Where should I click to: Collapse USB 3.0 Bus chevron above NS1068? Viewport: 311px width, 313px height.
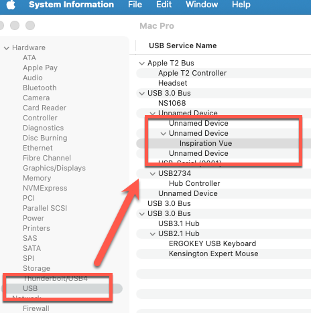pyautogui.click(x=141, y=94)
